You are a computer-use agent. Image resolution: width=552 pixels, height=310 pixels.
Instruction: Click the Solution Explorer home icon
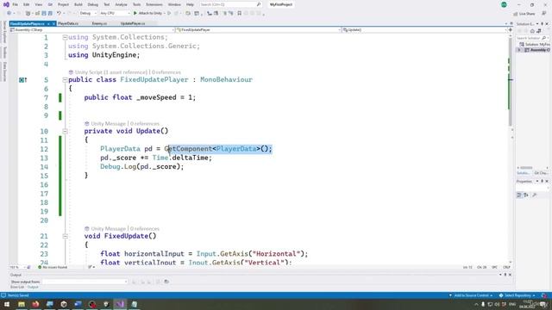click(x=532, y=31)
